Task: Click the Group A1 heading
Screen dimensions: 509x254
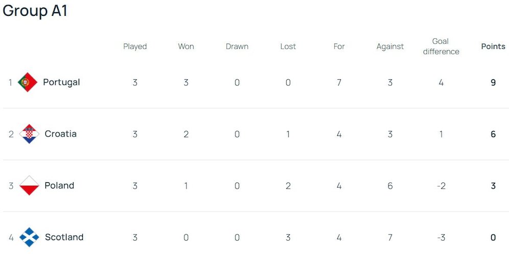Action: point(35,11)
